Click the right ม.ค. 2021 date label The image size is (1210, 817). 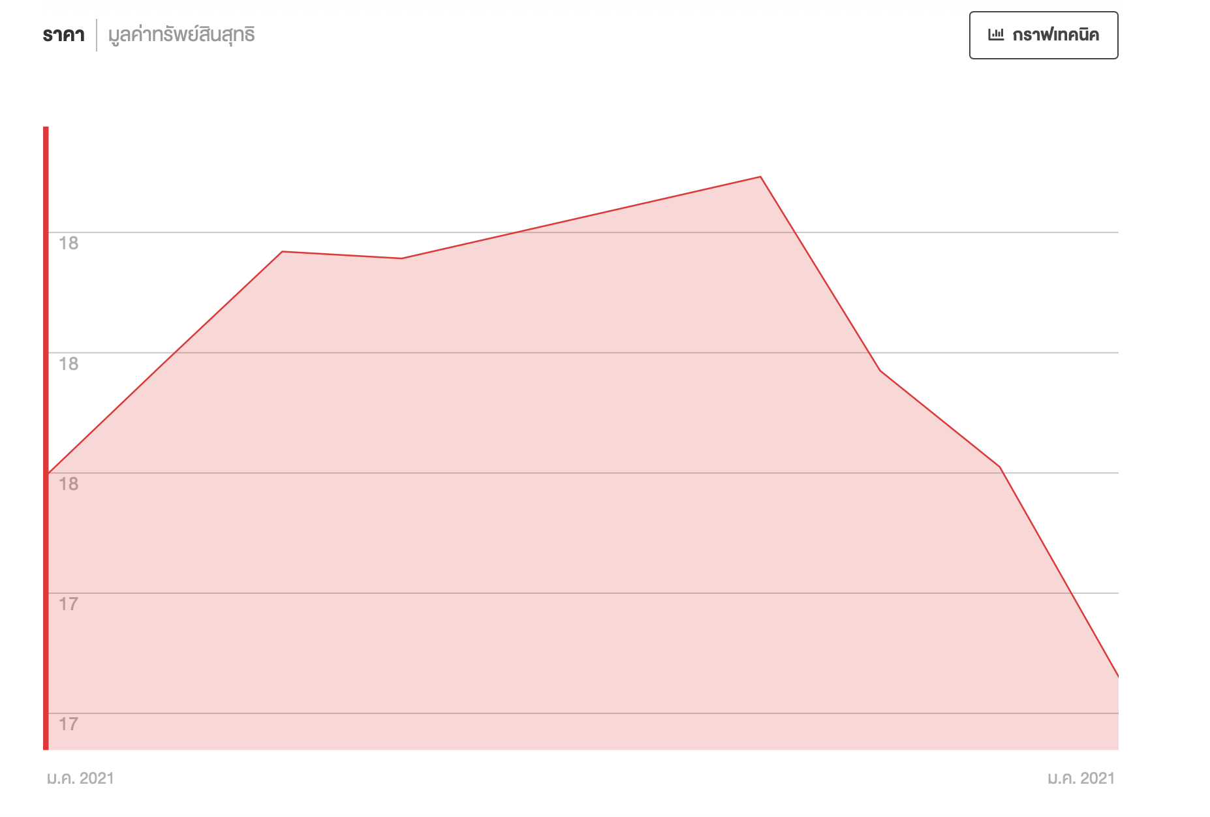pyautogui.click(x=1081, y=778)
